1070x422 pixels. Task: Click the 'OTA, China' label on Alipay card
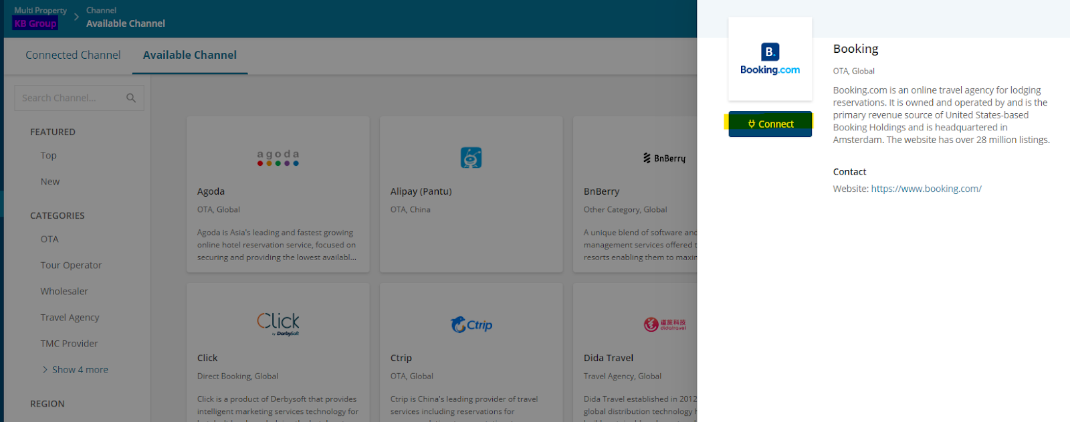411,209
